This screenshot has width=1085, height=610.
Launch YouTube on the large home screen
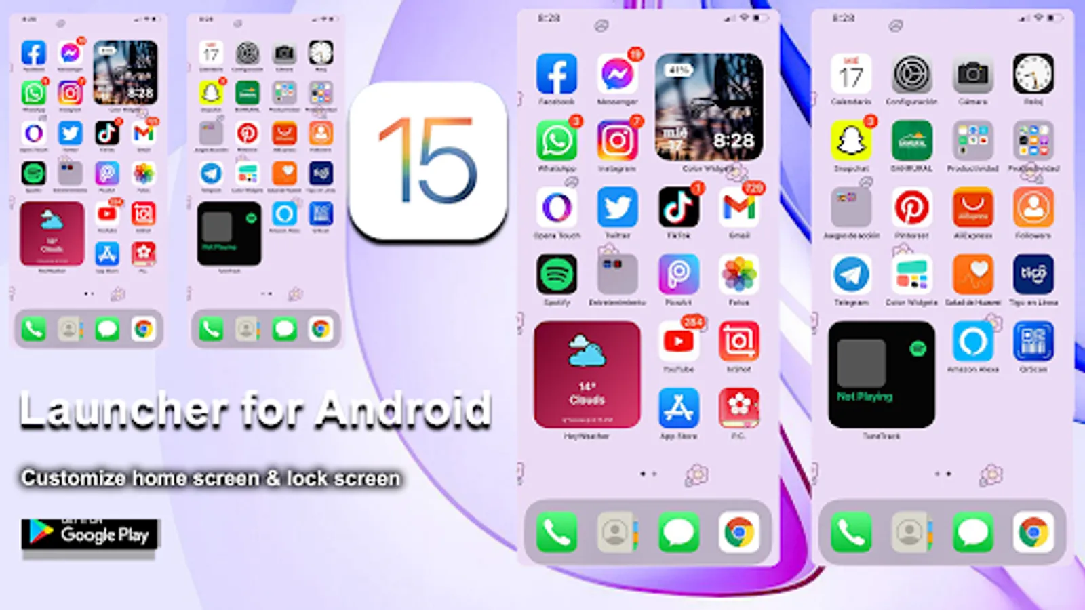pos(678,342)
